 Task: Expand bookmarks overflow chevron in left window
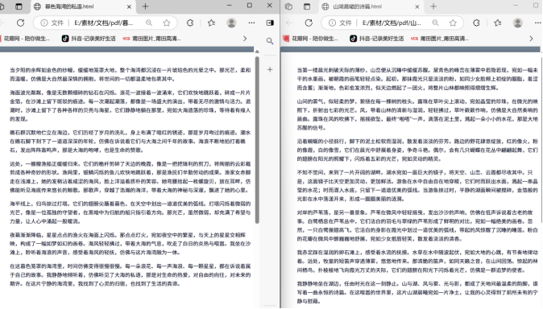coord(245,39)
